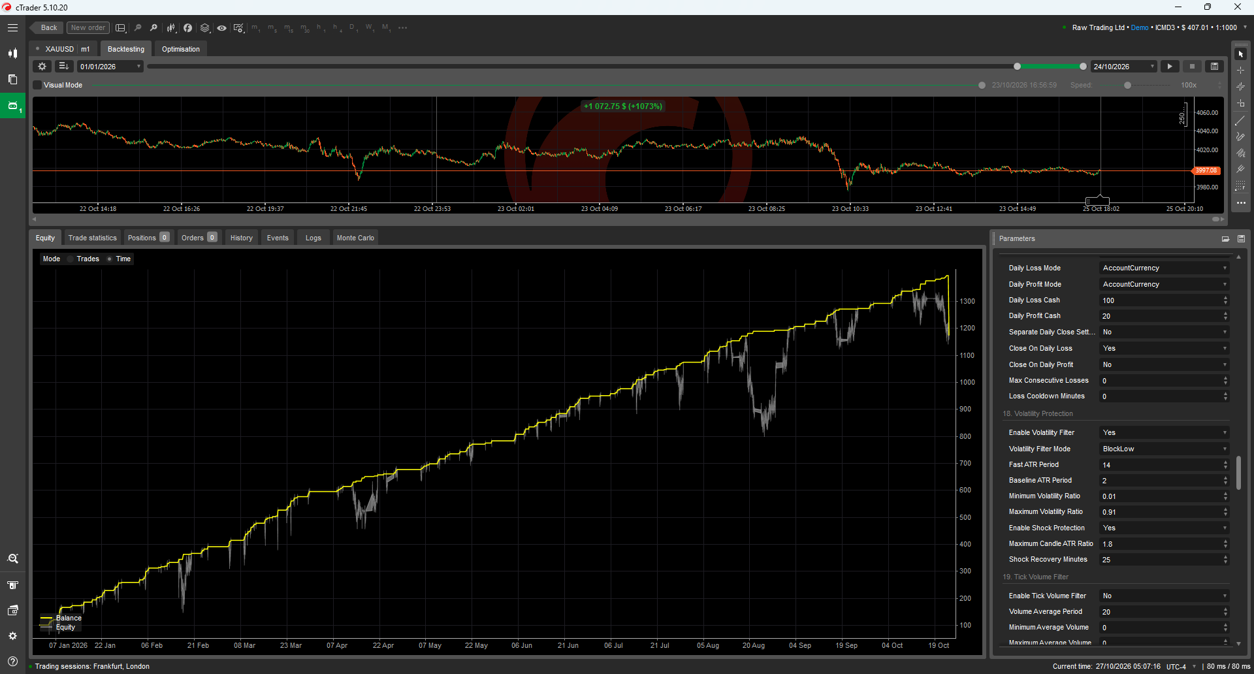Open the chart layers icon

(x=205, y=28)
